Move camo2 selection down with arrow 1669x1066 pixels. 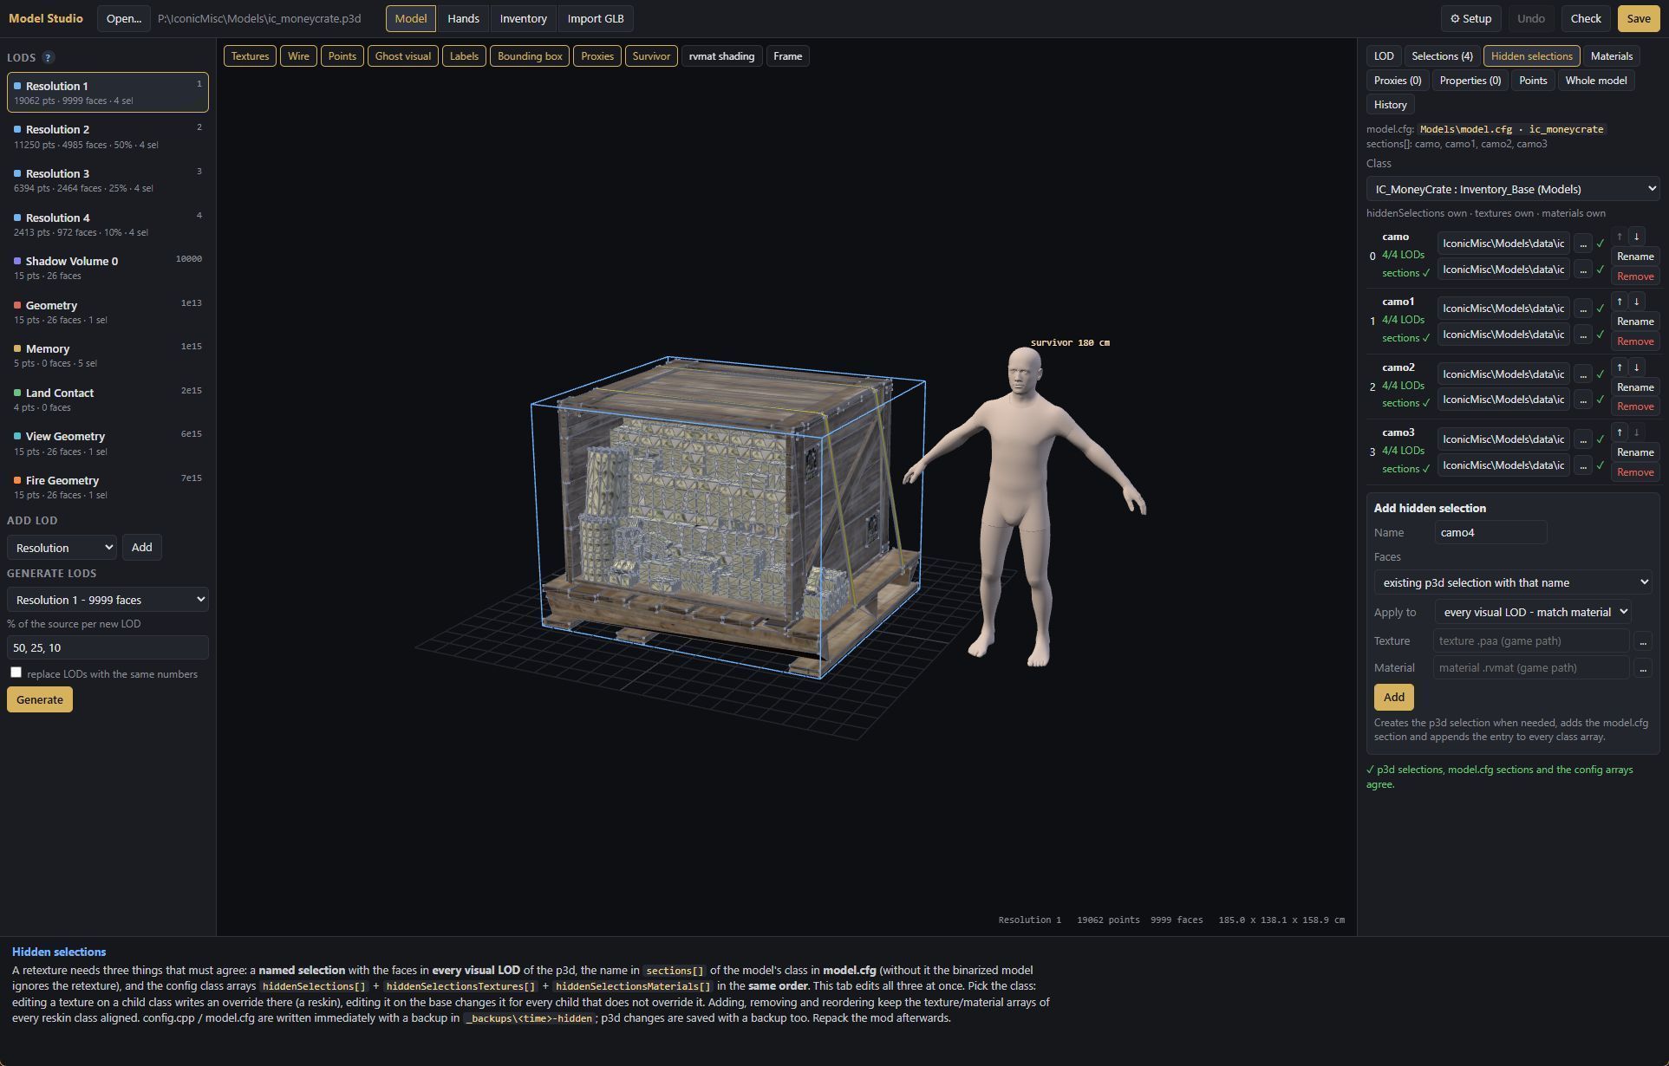point(1636,367)
